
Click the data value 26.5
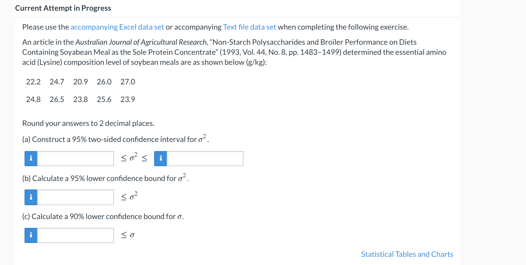coord(57,99)
